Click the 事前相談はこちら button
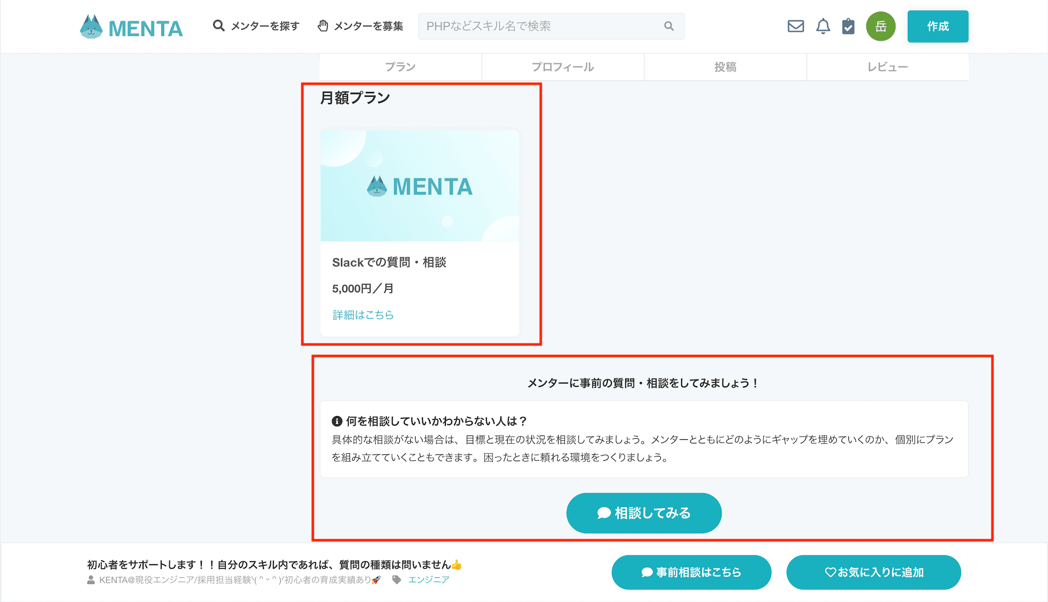 click(x=691, y=572)
